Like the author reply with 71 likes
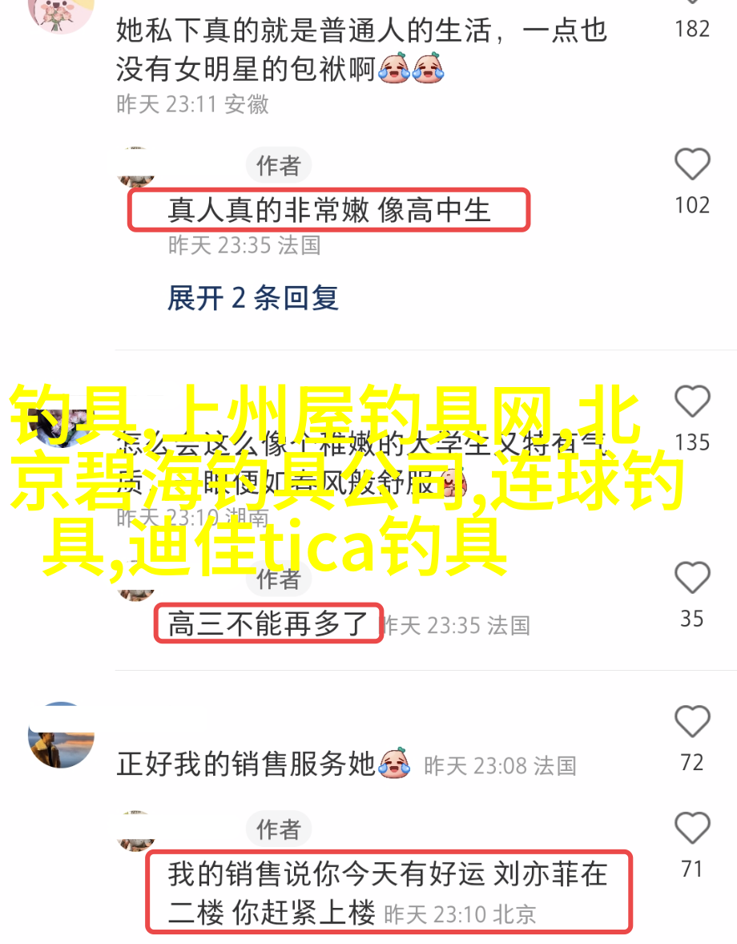737x944 pixels. (x=692, y=828)
